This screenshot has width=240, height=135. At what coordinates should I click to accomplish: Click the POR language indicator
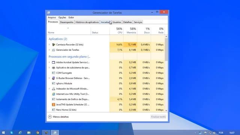(221, 133)
